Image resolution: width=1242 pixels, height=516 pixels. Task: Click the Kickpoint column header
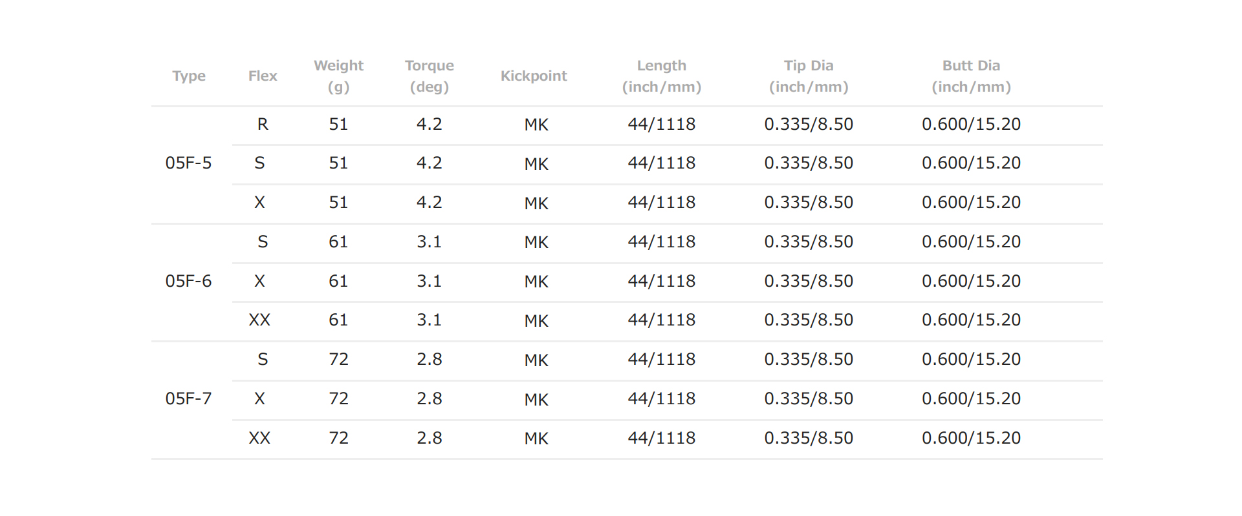pos(534,76)
